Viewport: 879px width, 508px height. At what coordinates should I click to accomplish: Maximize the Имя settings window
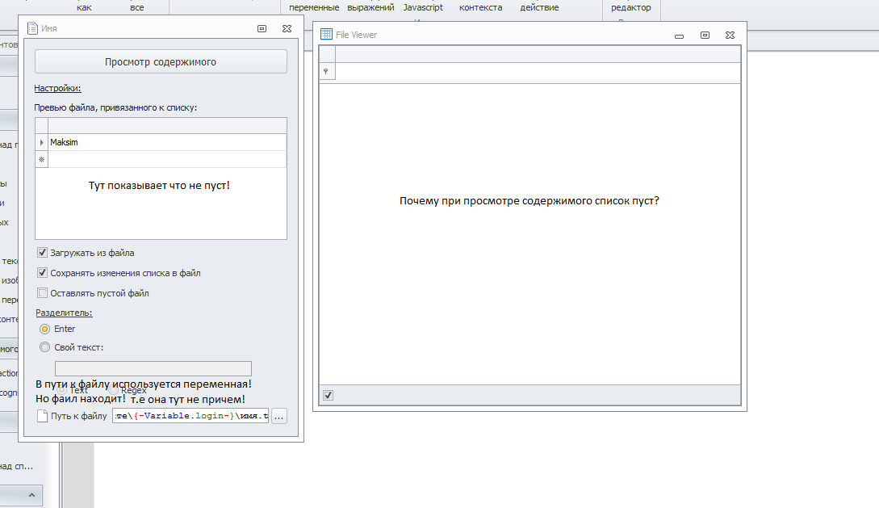pyautogui.click(x=262, y=28)
